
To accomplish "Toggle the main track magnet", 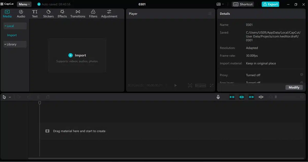I will coord(232,97).
